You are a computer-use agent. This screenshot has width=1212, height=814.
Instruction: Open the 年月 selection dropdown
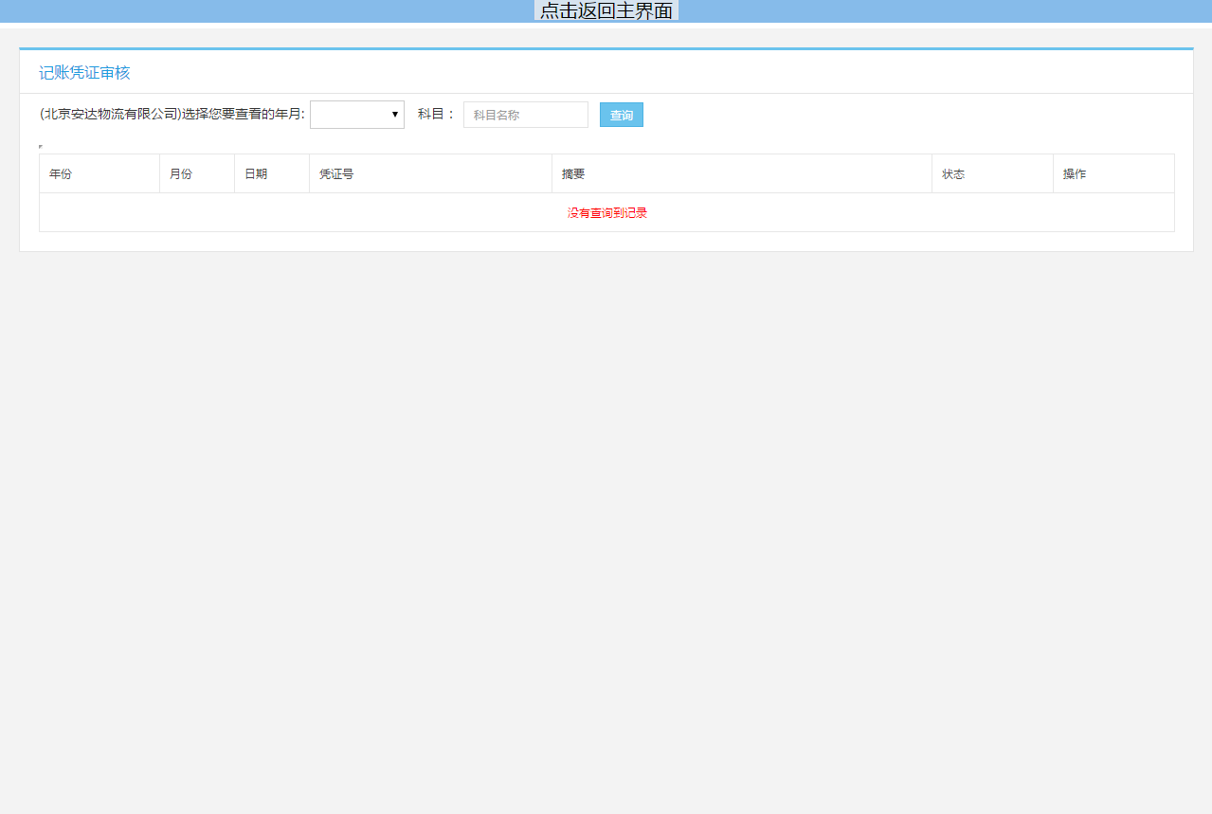coord(357,115)
